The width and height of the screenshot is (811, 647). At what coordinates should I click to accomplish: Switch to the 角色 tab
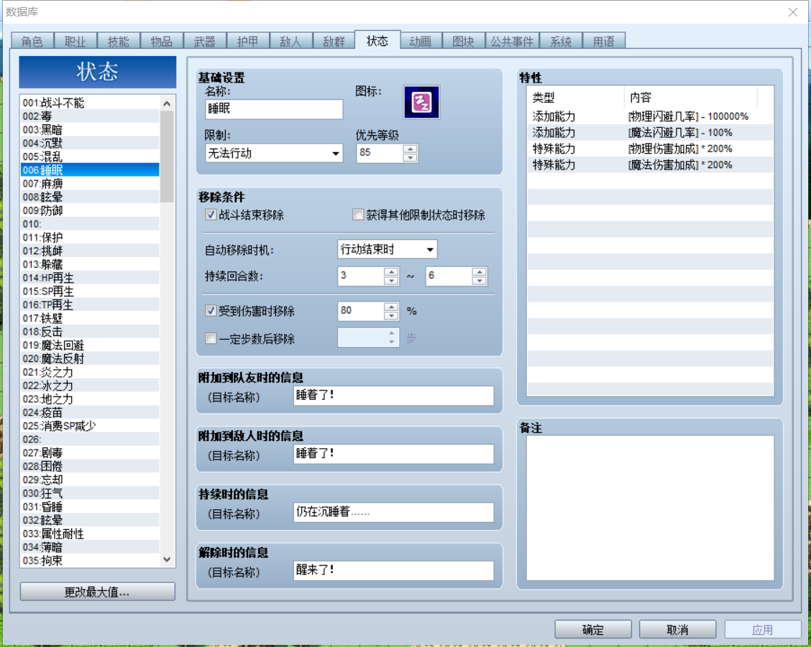click(x=32, y=41)
